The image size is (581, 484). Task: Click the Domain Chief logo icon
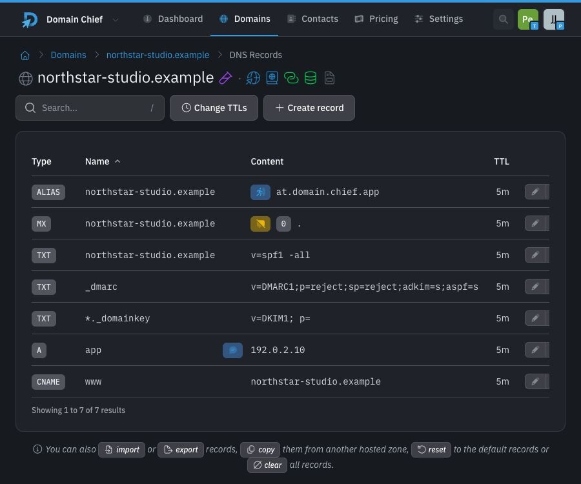click(x=29, y=19)
